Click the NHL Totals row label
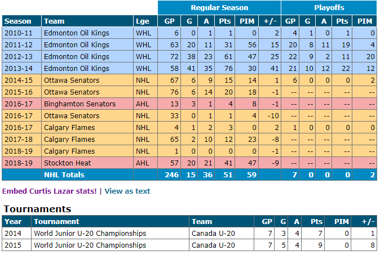 (64, 175)
